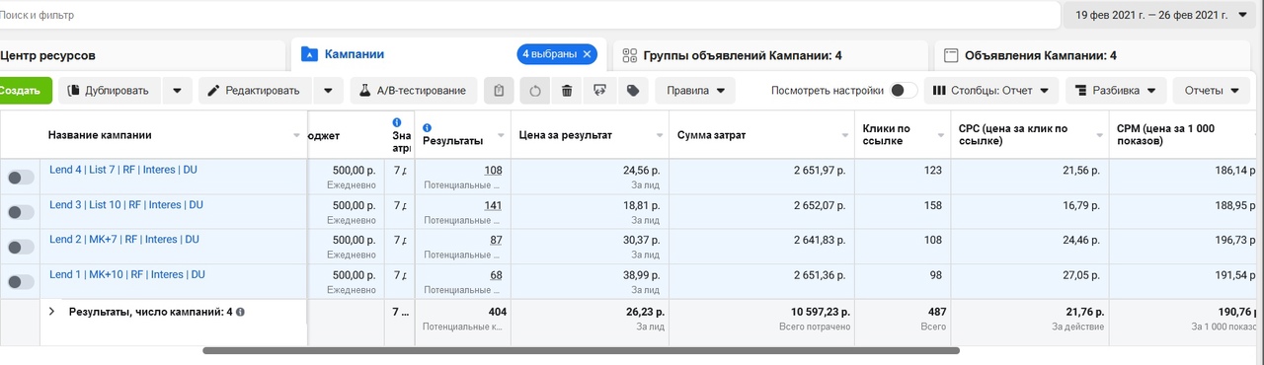Image resolution: width=1264 pixels, height=365 pixels.
Task: Click the export/share arrow icon in toolbar
Action: coord(599,91)
